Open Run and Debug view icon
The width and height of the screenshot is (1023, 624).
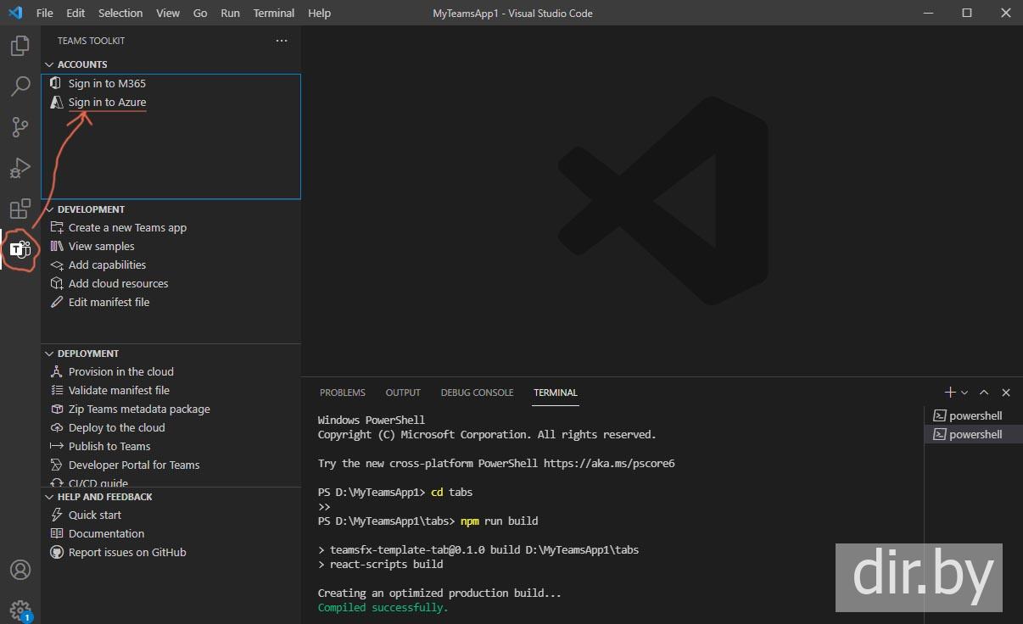coord(20,168)
